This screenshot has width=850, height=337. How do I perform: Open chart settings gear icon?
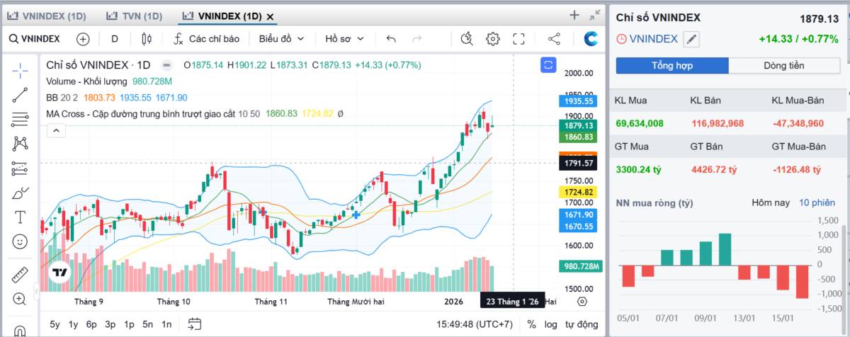coord(493,39)
